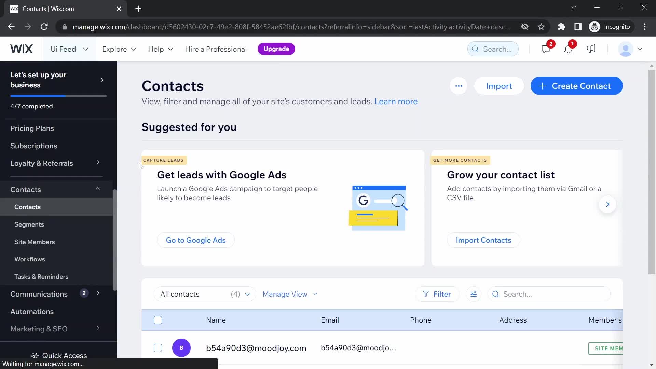Image resolution: width=656 pixels, height=369 pixels.
Task: Open a new browser tab
Action: click(138, 9)
